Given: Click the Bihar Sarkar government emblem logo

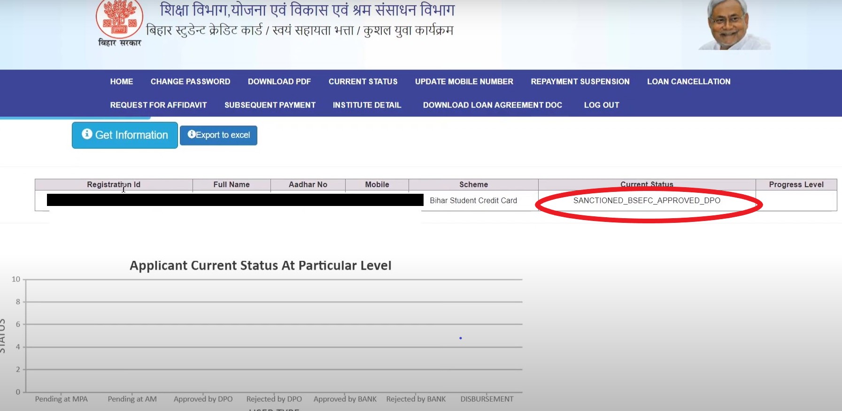Looking at the screenshot, I should coord(120,23).
